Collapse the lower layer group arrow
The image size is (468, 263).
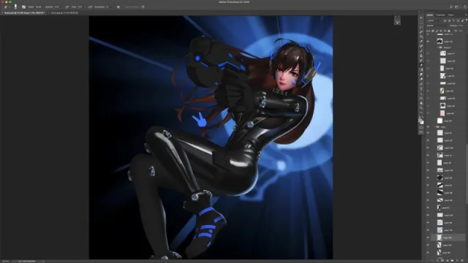435,126
